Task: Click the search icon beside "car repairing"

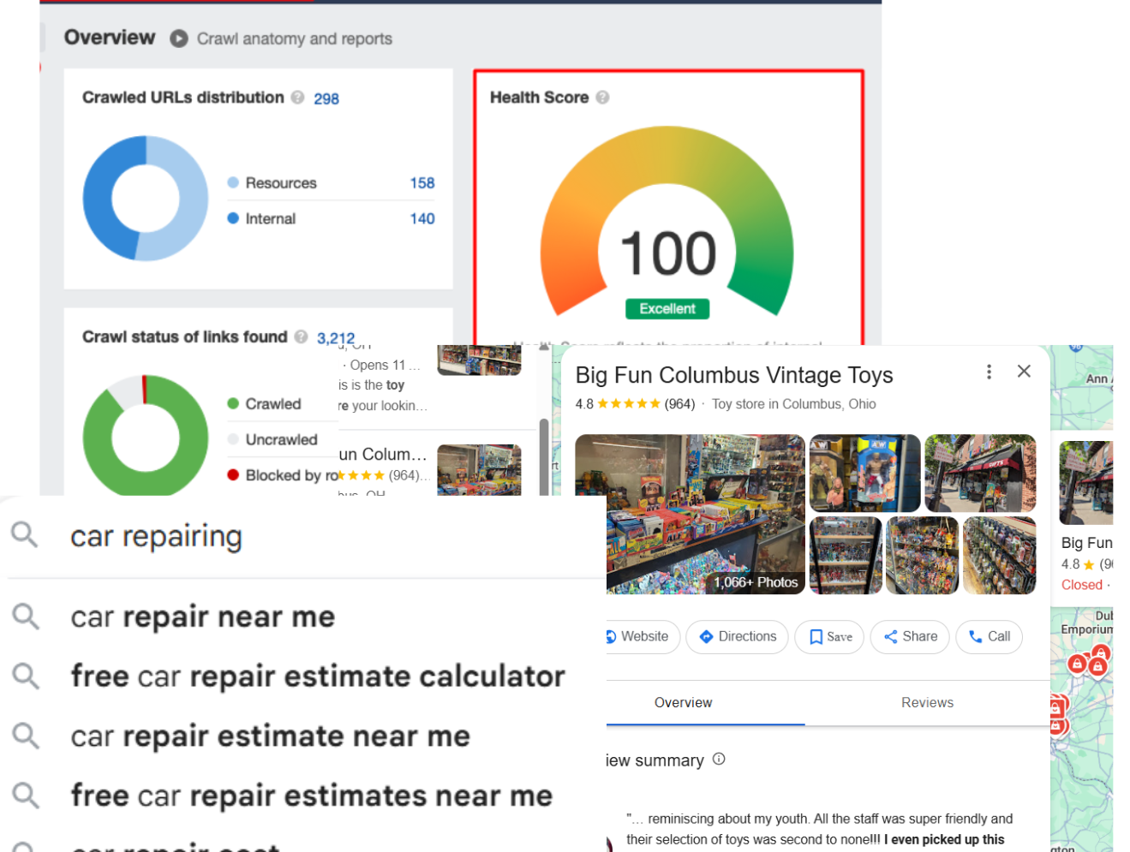Action: [25, 535]
